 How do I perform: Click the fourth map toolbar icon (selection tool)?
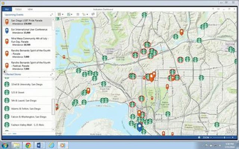tap(84, 14)
